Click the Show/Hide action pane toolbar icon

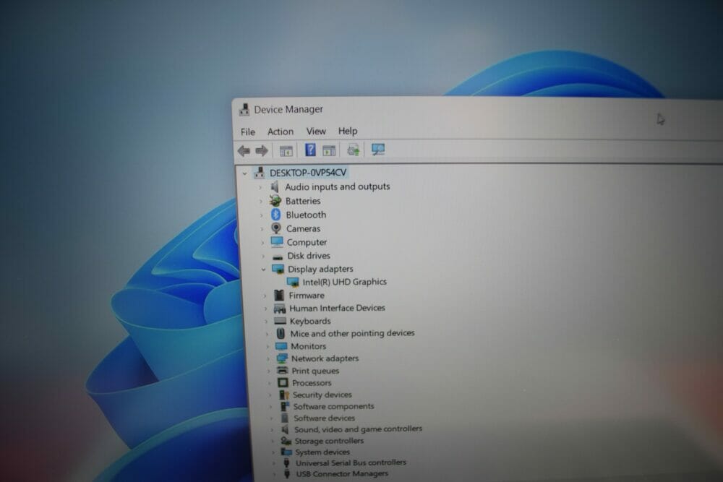tap(329, 150)
